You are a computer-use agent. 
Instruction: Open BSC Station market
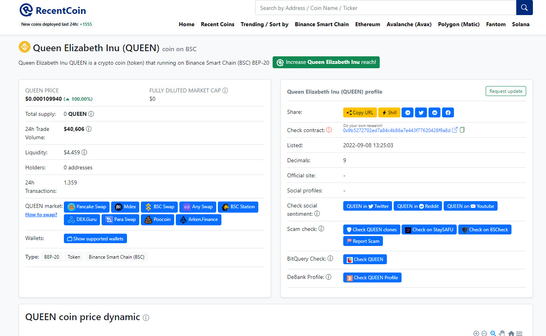tap(238, 207)
